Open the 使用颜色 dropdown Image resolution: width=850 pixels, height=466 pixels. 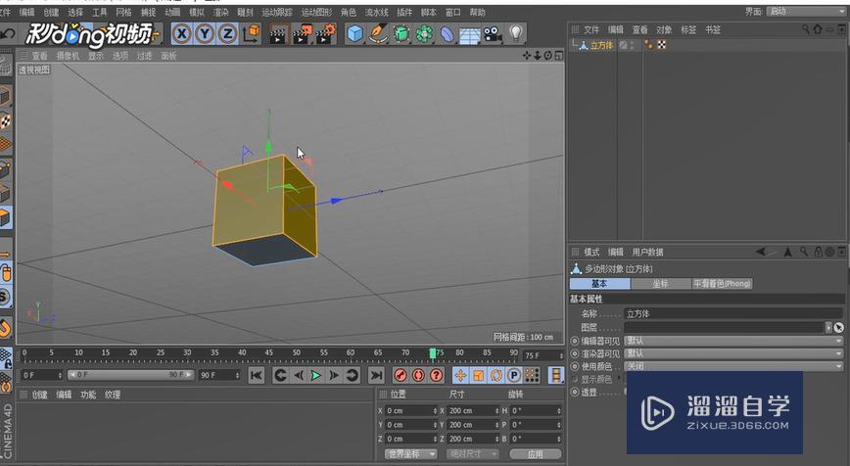[x=733, y=366]
